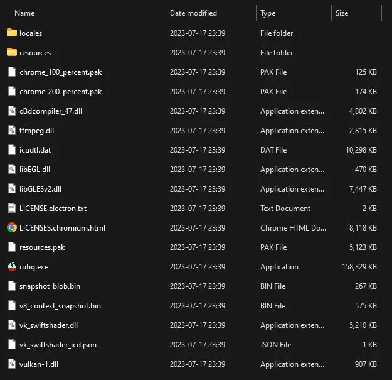The width and height of the screenshot is (392, 380).
Task: Click the Chrome icon of LICENSES.chromium.html
Action: click(12, 227)
